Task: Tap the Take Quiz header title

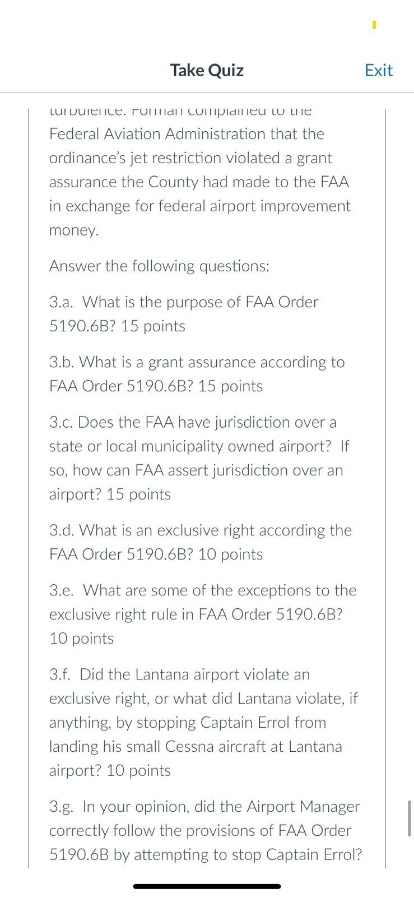Action: tap(207, 70)
